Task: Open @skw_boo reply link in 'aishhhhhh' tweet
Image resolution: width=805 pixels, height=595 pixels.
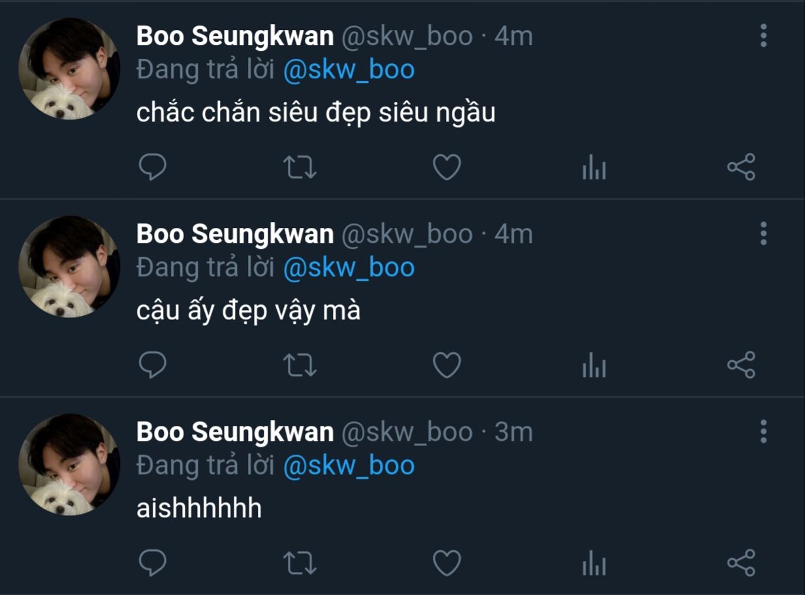Action: tap(349, 466)
